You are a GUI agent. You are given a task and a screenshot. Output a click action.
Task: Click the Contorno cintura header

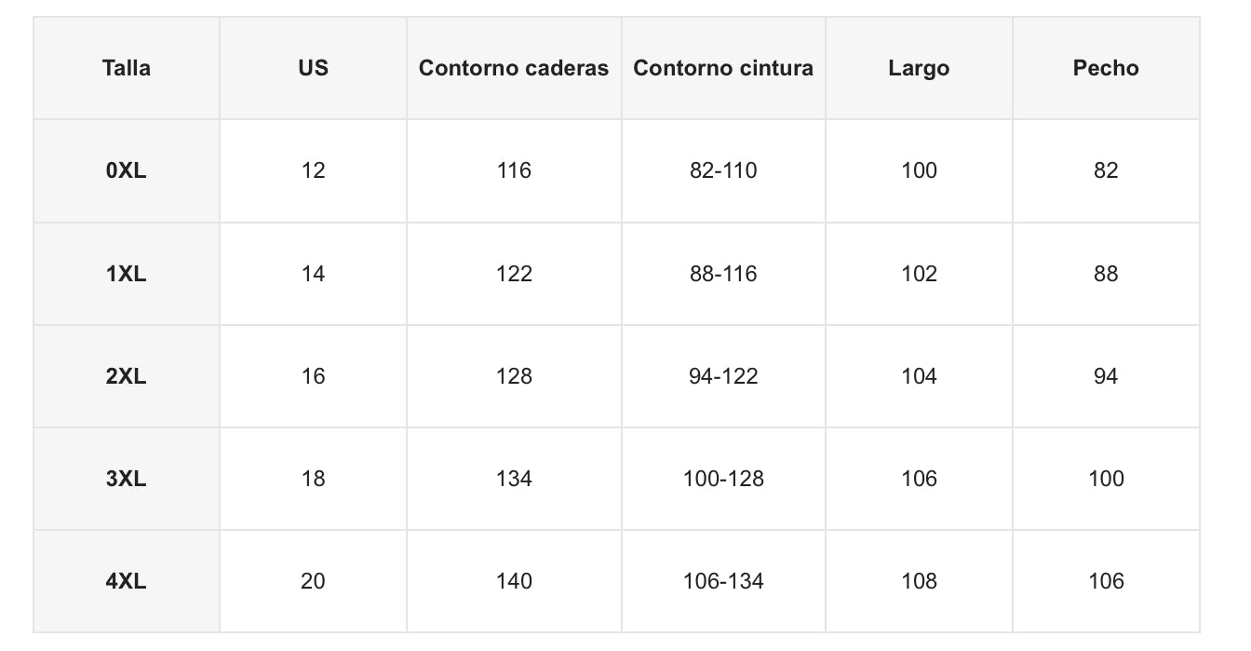click(x=723, y=68)
